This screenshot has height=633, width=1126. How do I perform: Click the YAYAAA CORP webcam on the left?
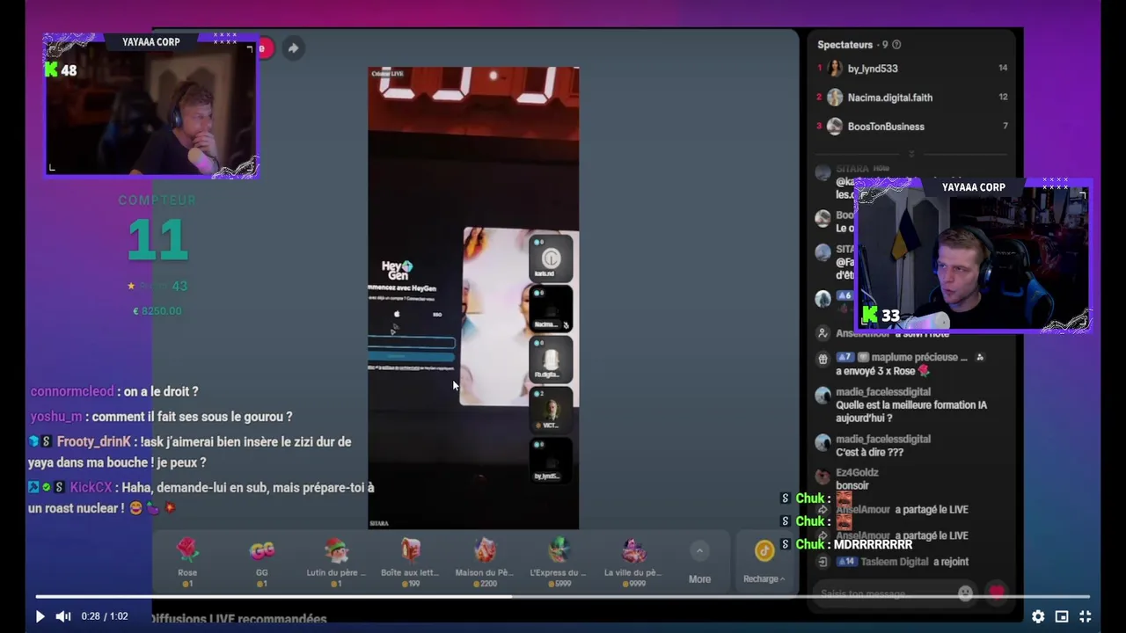[151, 105]
